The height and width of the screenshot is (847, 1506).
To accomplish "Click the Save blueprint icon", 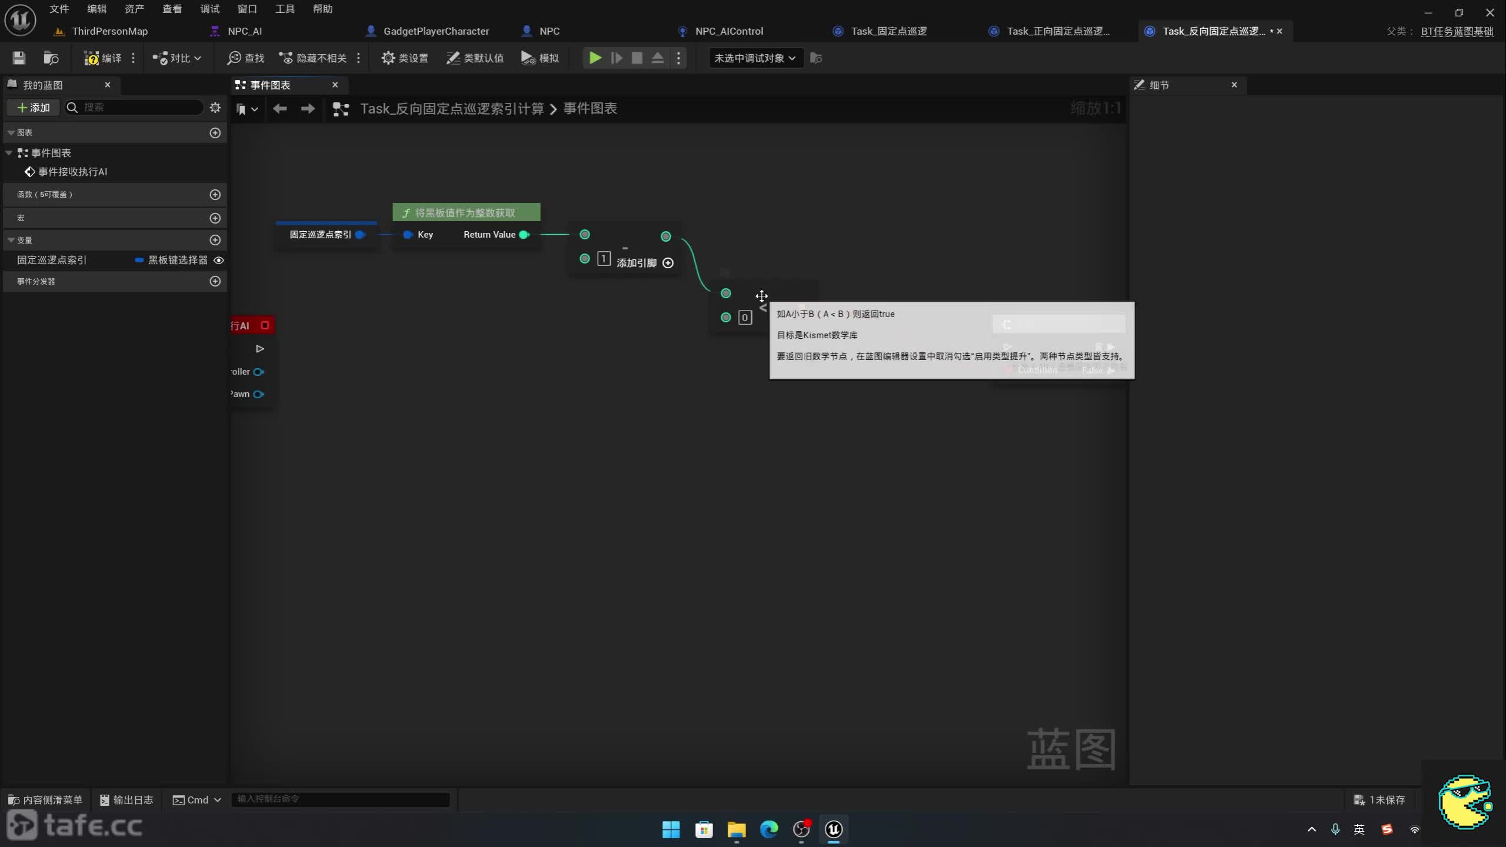I will click(x=19, y=58).
